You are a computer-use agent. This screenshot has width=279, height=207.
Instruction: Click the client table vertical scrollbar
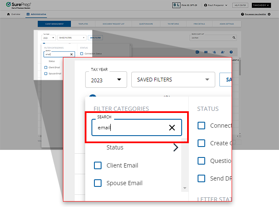pyautogui.click(x=240, y=68)
